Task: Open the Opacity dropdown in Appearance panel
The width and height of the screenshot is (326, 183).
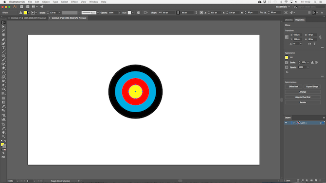Action: click(308, 67)
